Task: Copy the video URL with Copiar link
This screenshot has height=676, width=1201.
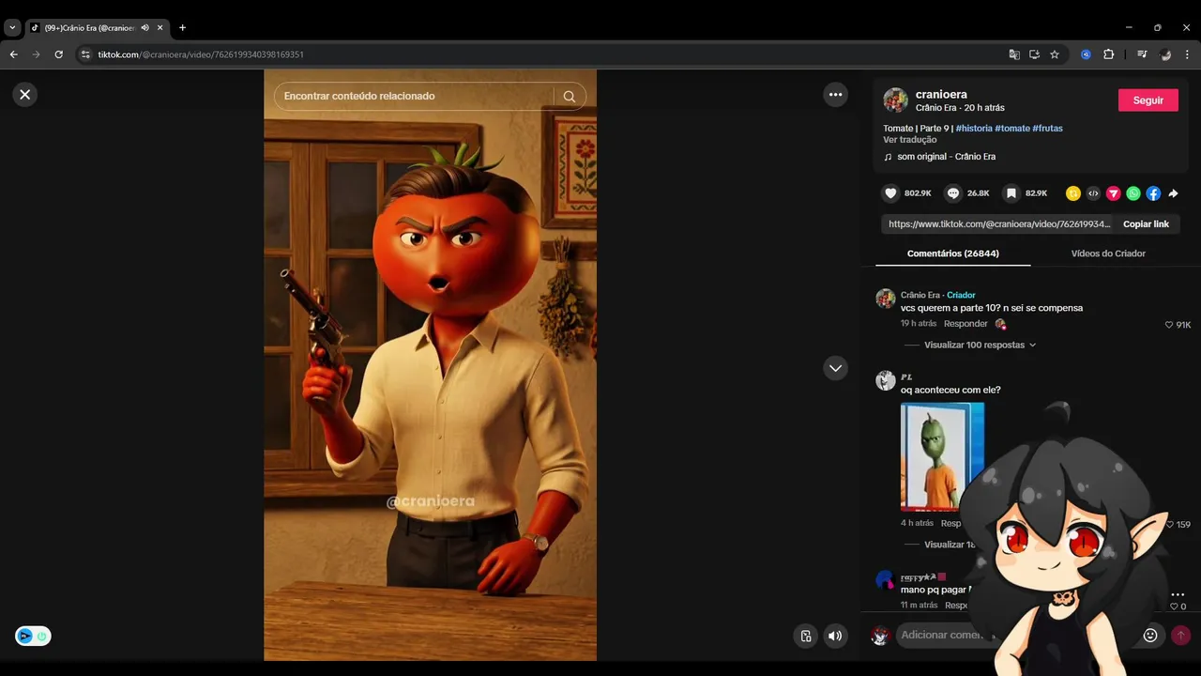Action: point(1146,224)
